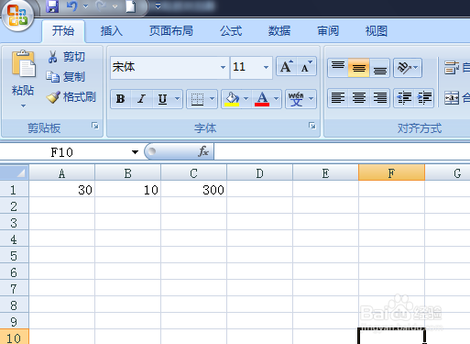
Task: Open text orientation button
Action: [x=408, y=68]
